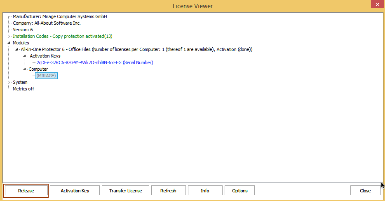
Task: Open the Options button
Action: [239, 191]
